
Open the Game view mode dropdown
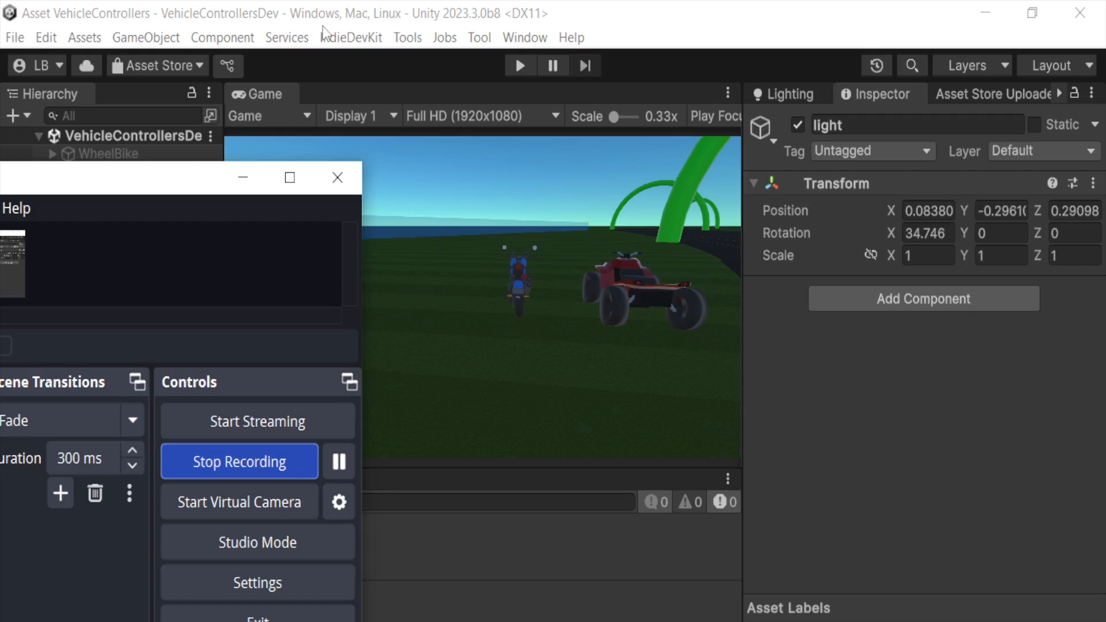click(x=270, y=116)
